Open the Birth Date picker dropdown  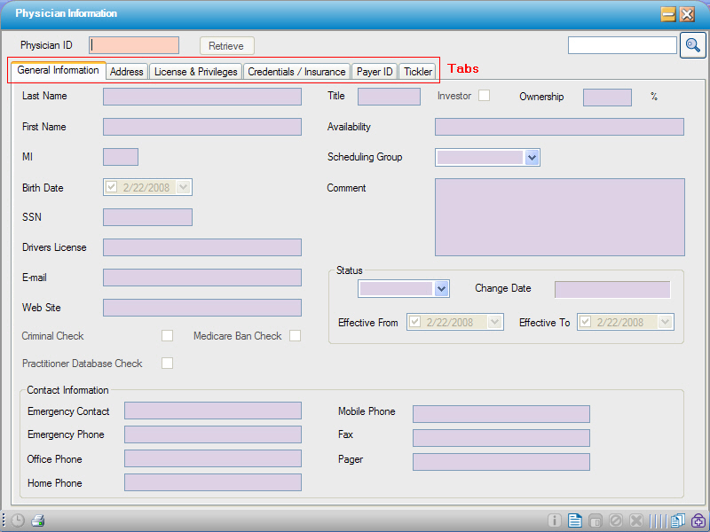point(184,187)
